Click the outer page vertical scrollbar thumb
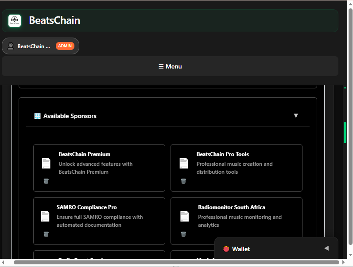Viewport: 353px width, 267px height. [x=350, y=126]
